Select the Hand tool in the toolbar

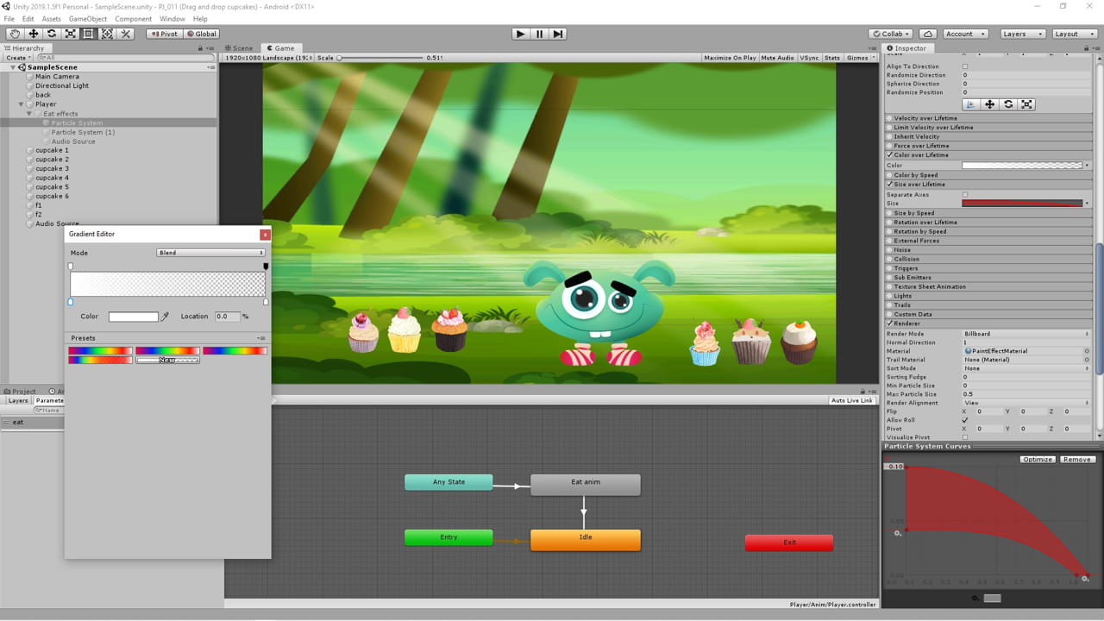click(15, 34)
